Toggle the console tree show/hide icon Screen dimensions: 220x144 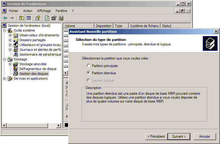pyautogui.click(x=28, y=18)
